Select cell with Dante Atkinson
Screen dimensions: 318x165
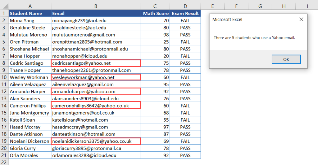(x=30, y=134)
